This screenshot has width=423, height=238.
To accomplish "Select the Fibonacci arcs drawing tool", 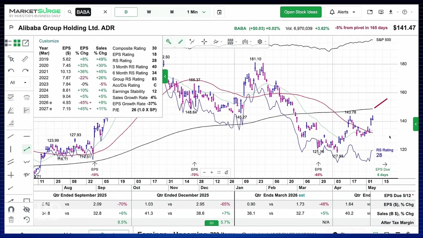I will 26,98.
